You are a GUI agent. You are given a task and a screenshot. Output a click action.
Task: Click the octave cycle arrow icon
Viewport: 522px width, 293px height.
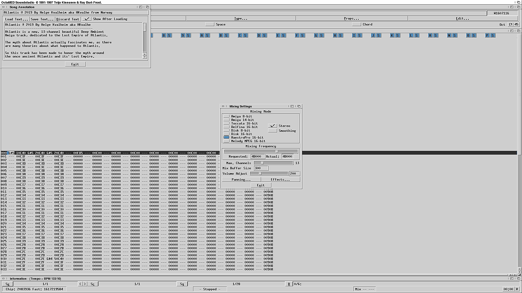click(x=511, y=24)
